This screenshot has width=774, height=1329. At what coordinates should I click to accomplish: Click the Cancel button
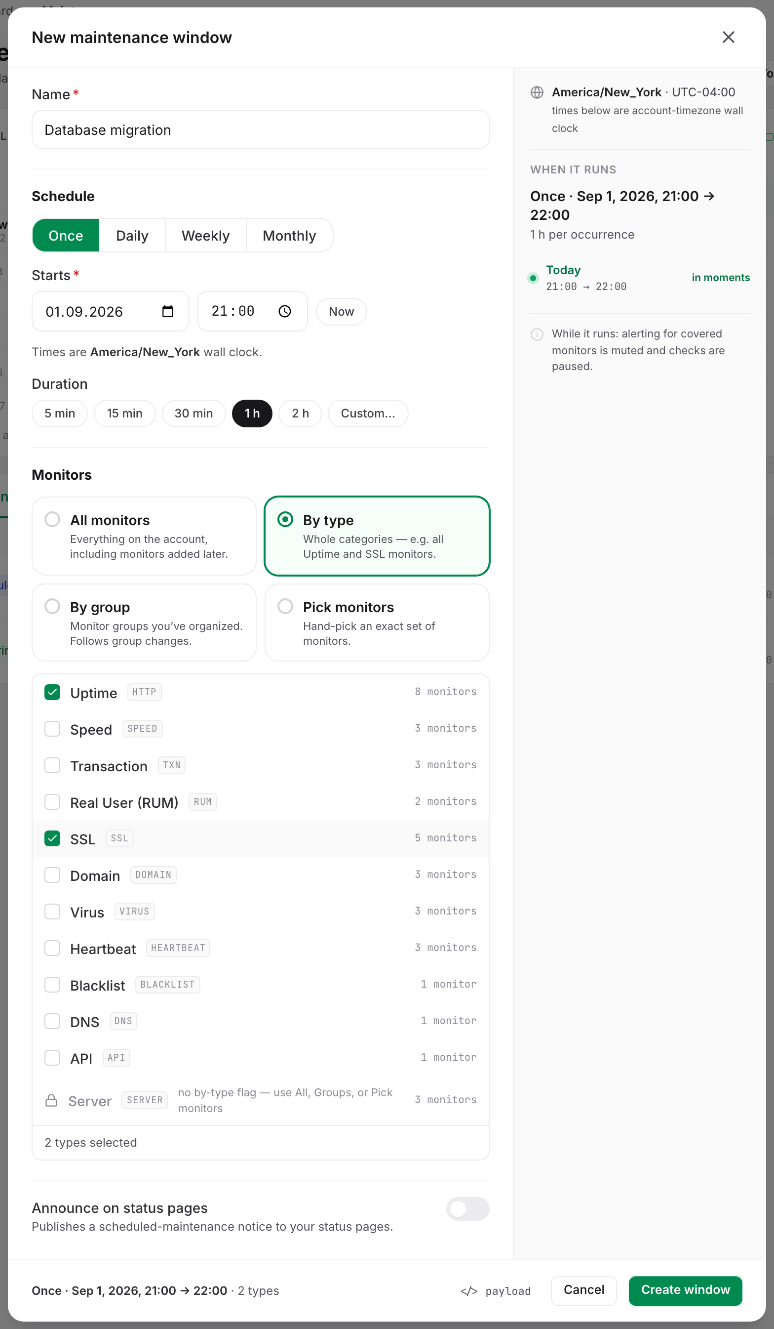tap(584, 1290)
